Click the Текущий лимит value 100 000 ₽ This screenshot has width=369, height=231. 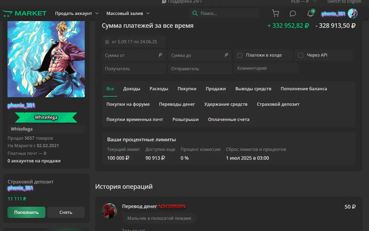118,158
